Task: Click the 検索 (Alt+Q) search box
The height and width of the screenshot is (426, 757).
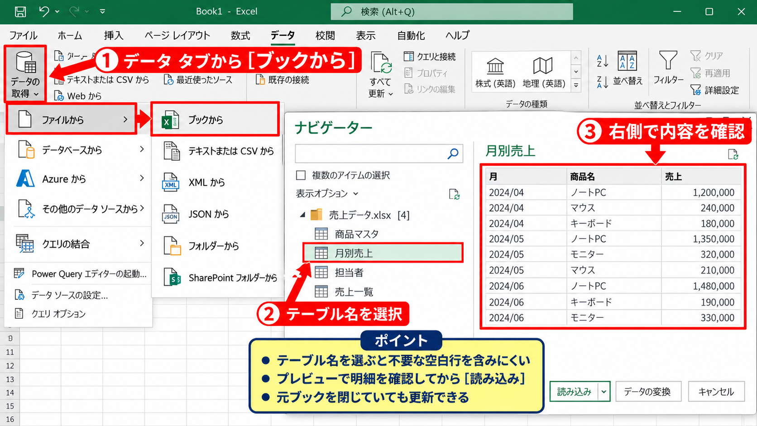Action: tap(451, 12)
